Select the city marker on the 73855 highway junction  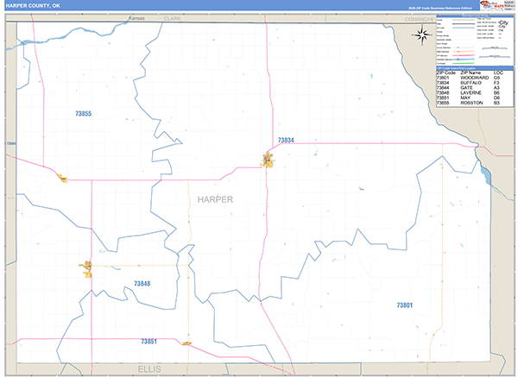pyautogui.click(x=63, y=179)
